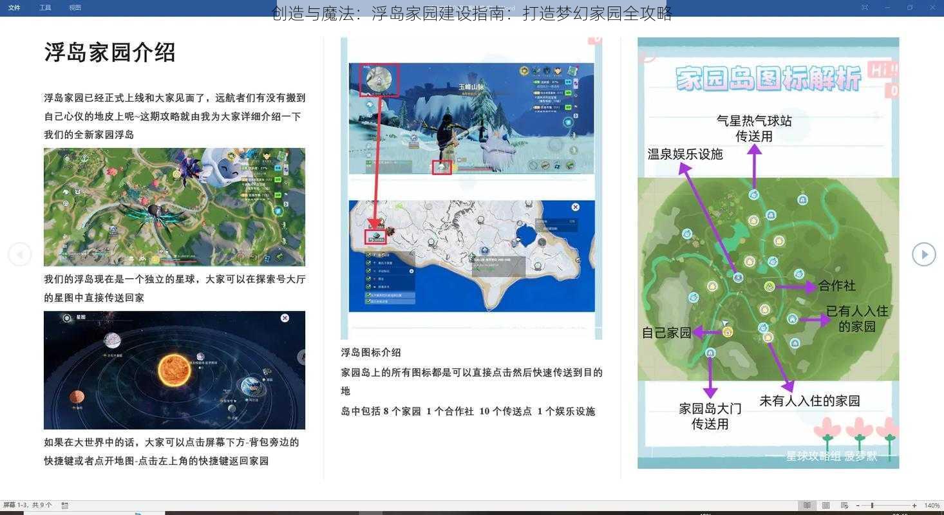Close the star map with X icon
944x515 pixels.
[x=285, y=318]
